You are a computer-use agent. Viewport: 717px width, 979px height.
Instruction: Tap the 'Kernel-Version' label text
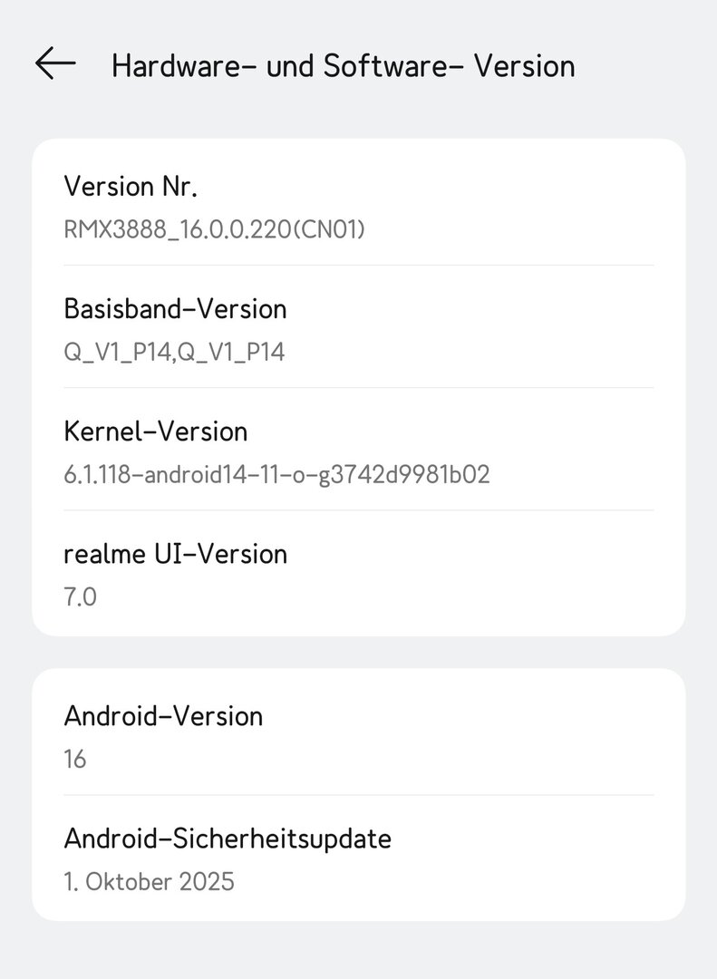point(155,431)
